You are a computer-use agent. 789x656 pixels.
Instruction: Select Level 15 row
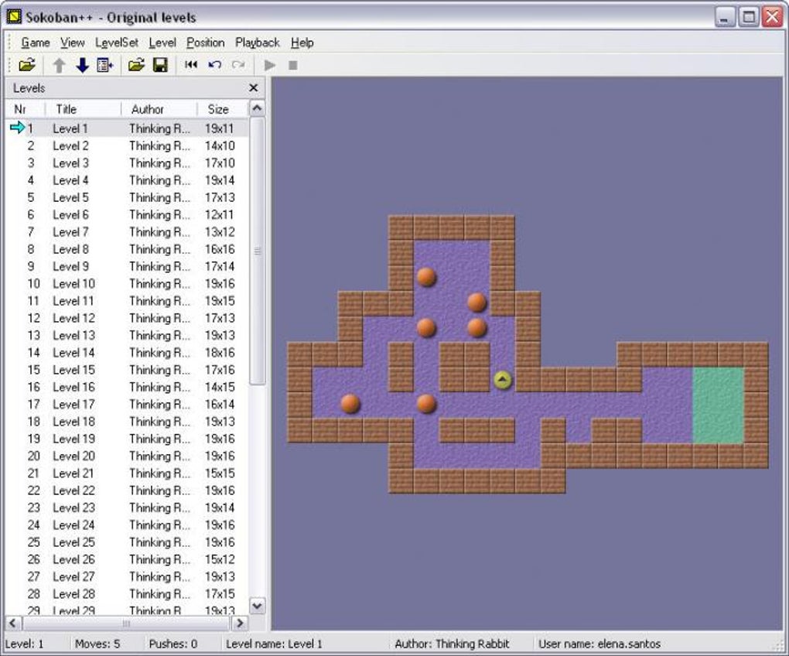127,370
